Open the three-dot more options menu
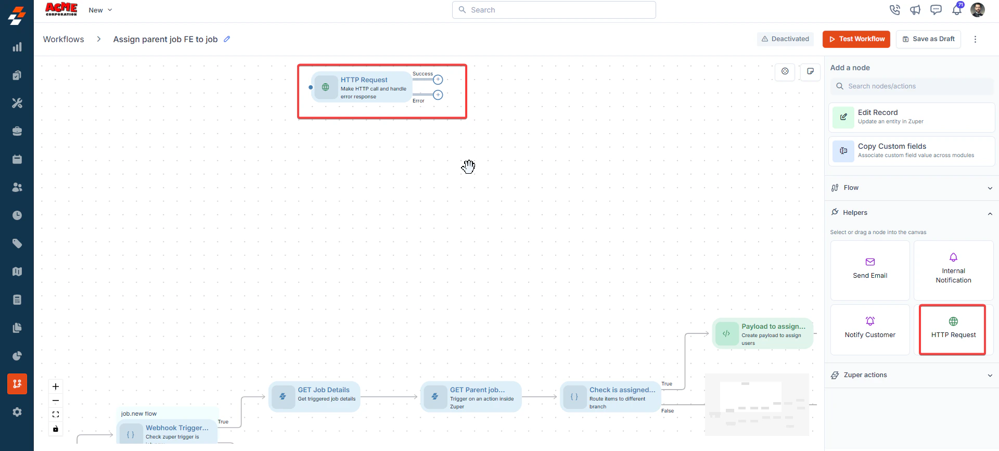This screenshot has width=999, height=451. pyautogui.click(x=976, y=39)
